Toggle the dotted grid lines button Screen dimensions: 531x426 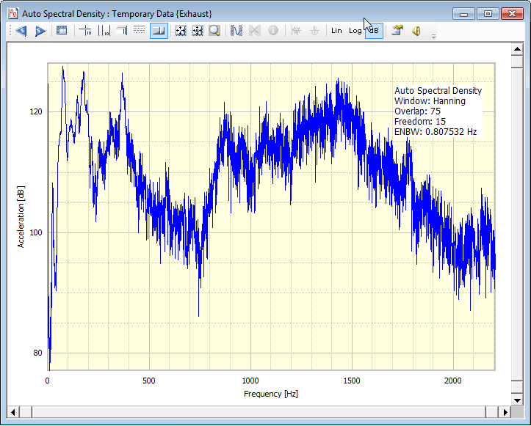click(139, 31)
